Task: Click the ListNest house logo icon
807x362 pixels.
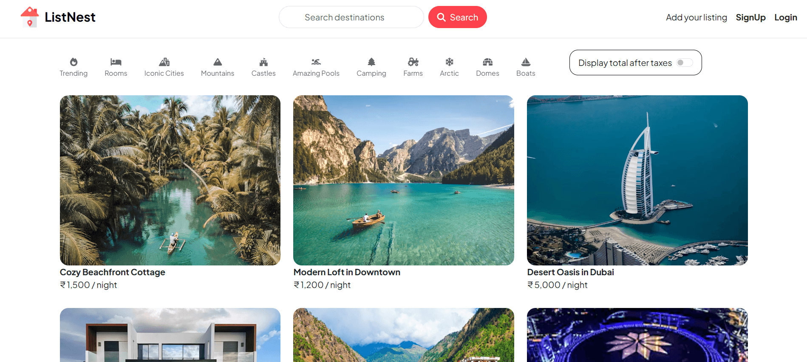Action: pyautogui.click(x=30, y=17)
